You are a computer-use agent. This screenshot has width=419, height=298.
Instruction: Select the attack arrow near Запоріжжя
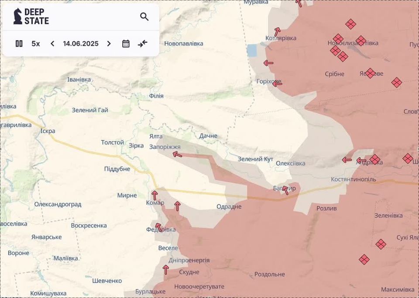[x=177, y=154]
